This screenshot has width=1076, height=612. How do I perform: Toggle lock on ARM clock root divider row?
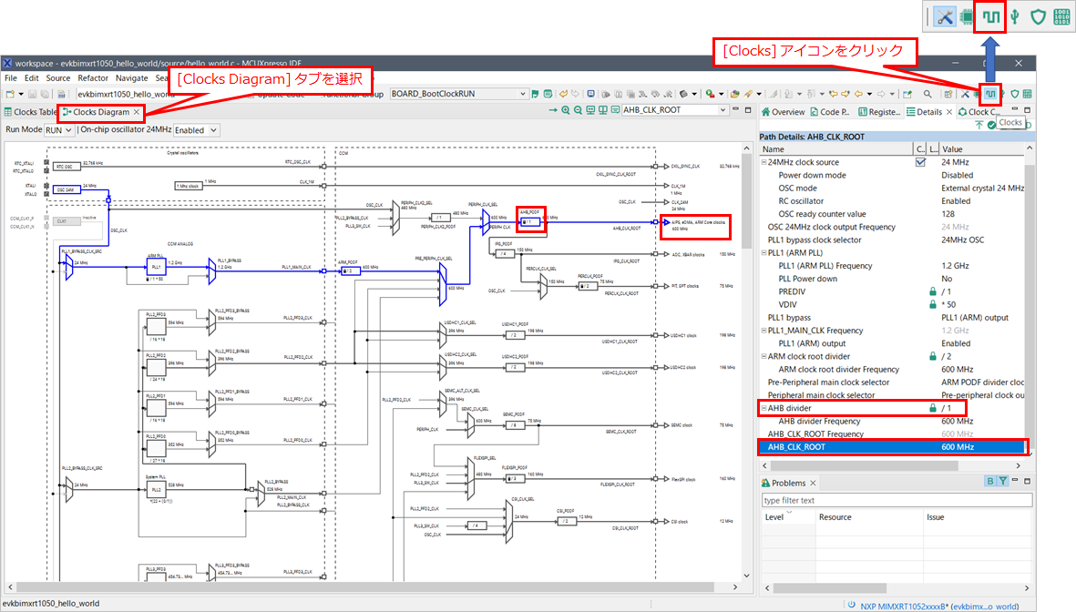933,356
